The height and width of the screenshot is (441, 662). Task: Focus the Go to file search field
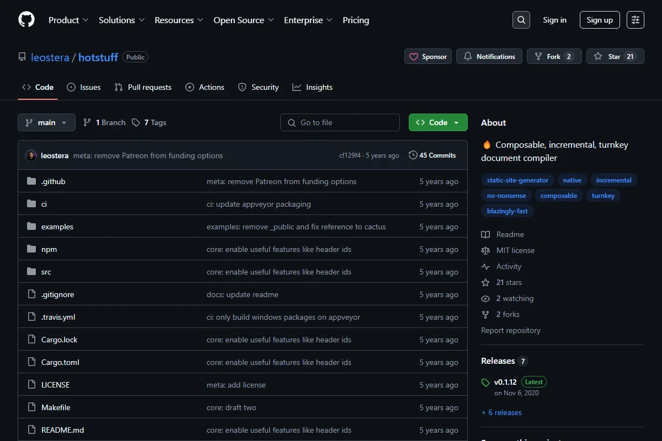340,122
